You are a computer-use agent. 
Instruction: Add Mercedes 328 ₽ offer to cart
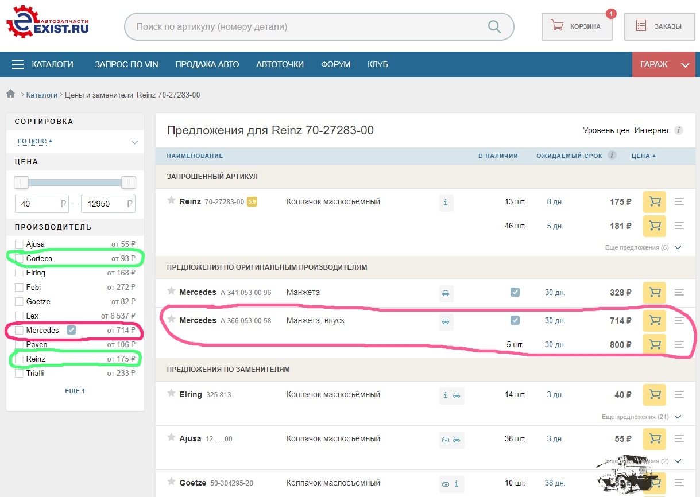point(655,293)
